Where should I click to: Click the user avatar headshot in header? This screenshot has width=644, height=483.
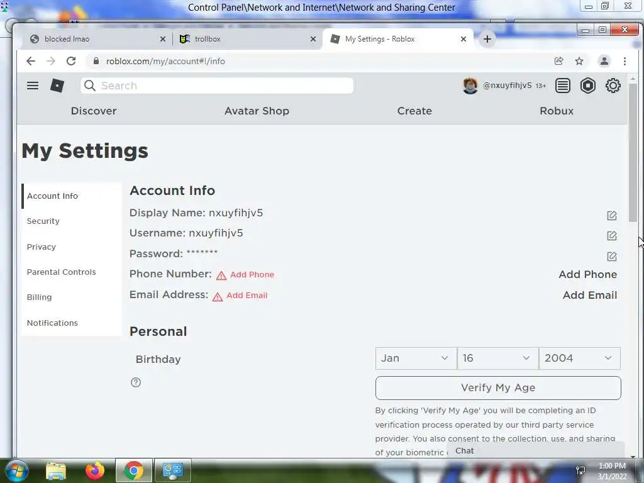[470, 86]
